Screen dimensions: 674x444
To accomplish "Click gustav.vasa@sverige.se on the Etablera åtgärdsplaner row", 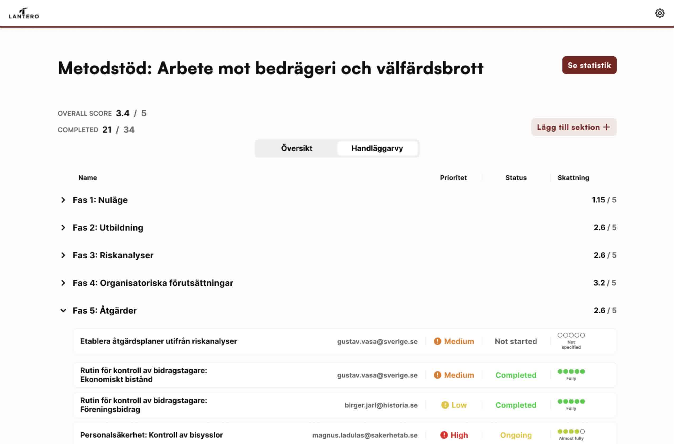I will click(377, 341).
